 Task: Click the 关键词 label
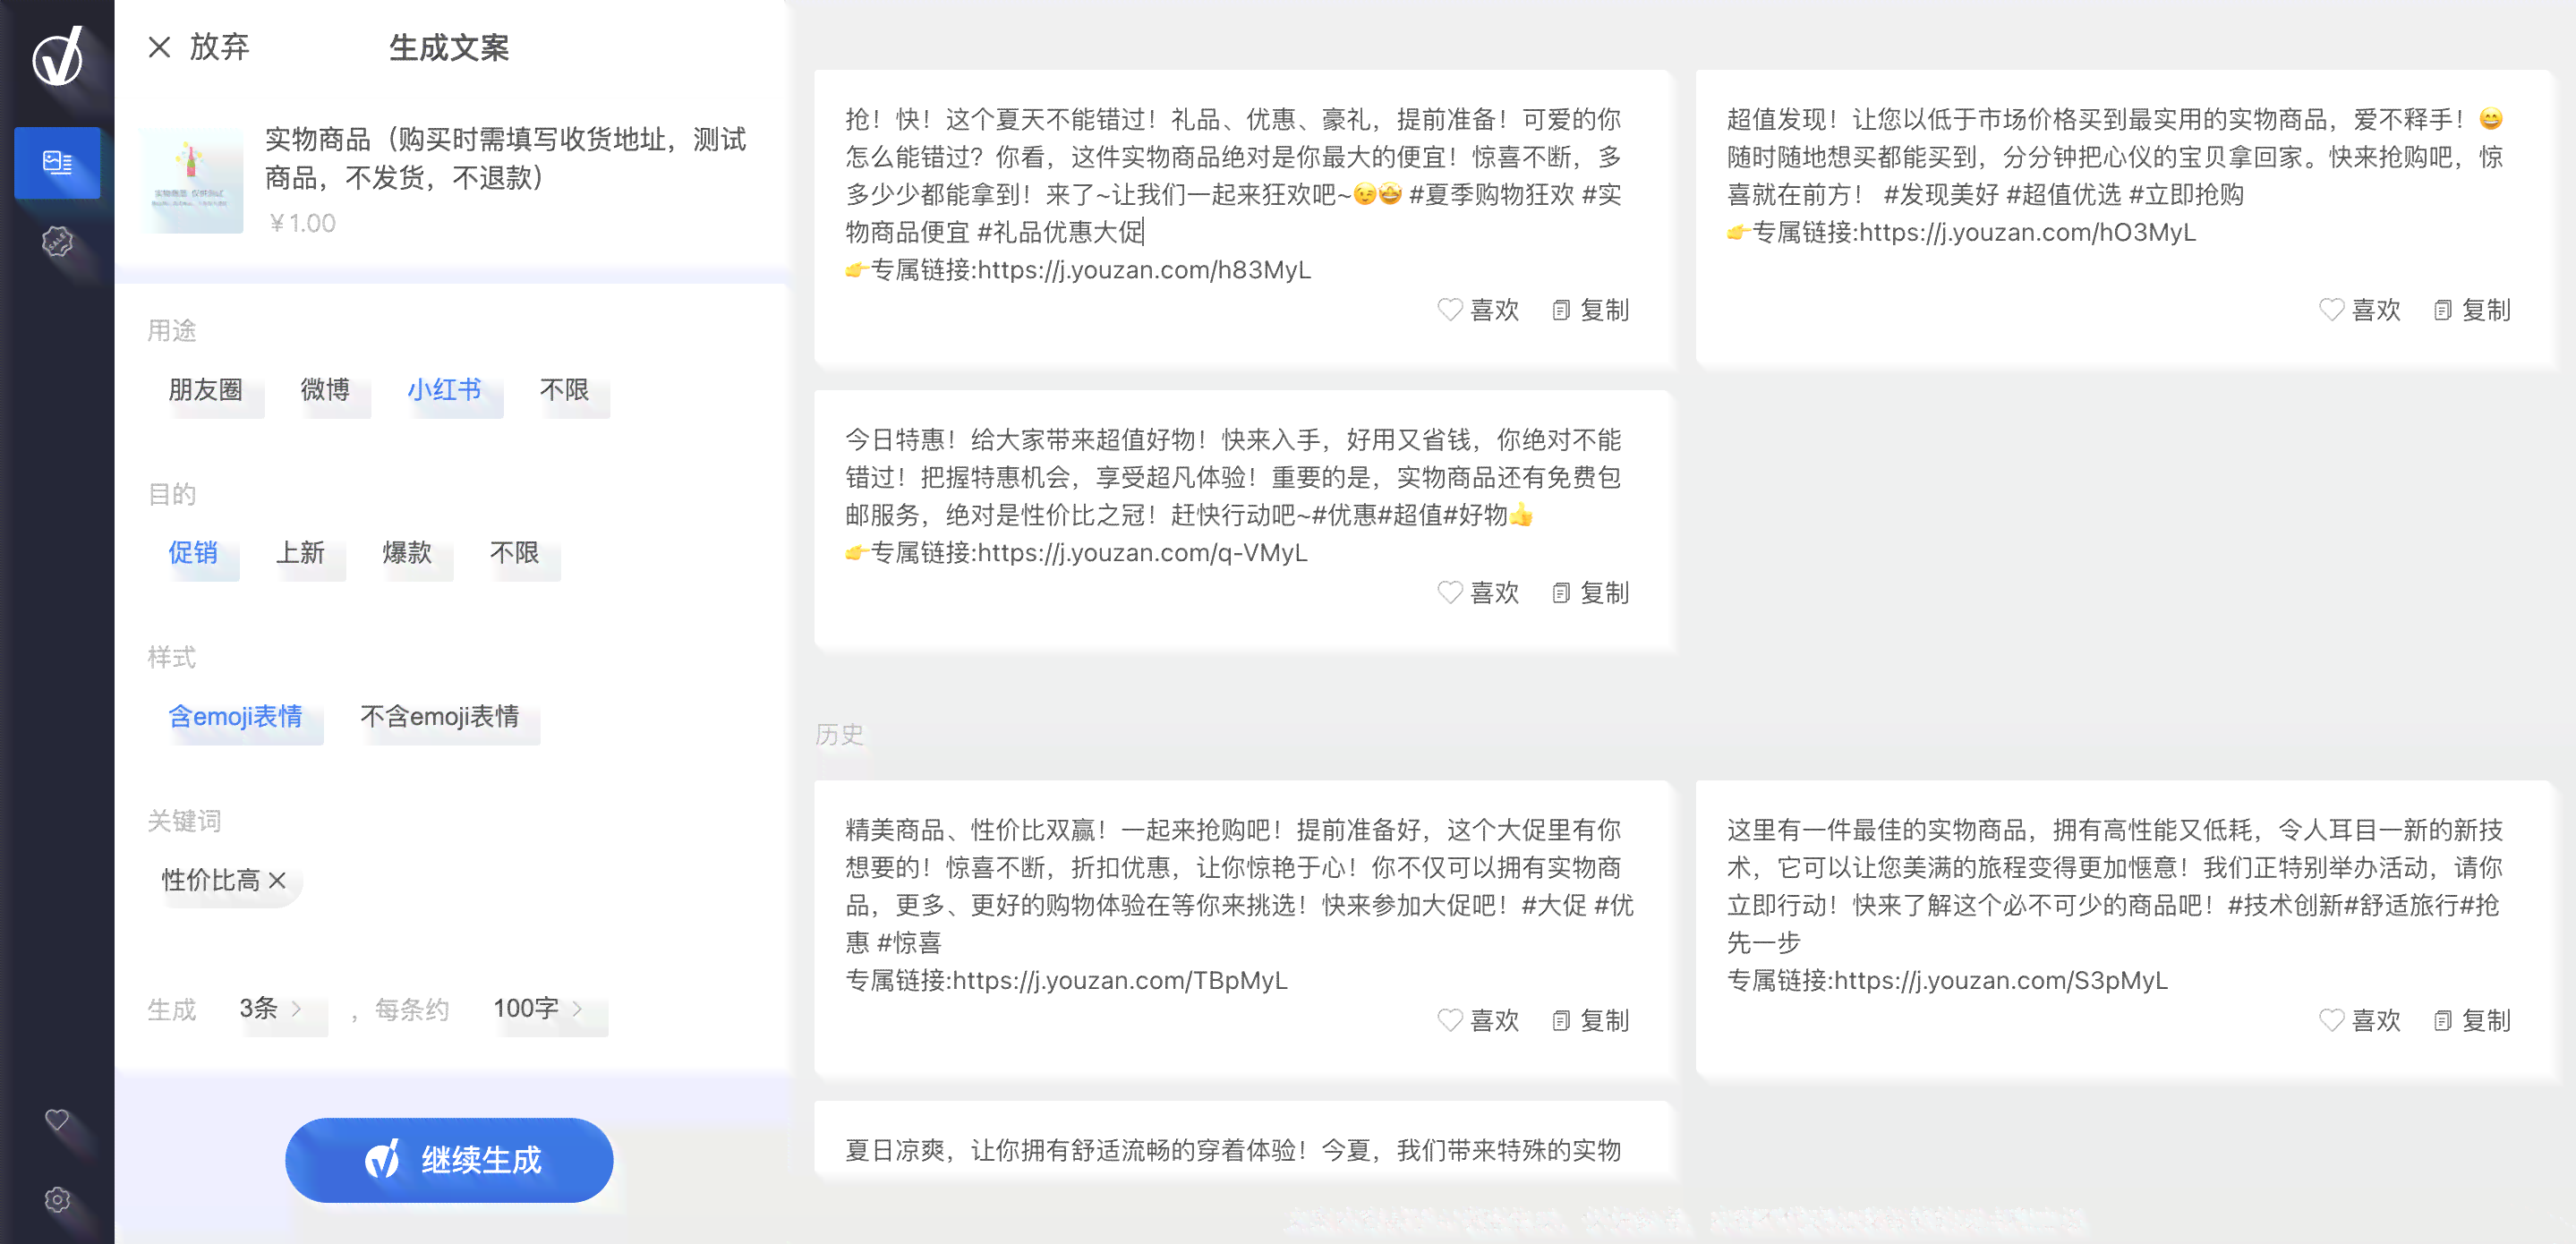click(184, 821)
